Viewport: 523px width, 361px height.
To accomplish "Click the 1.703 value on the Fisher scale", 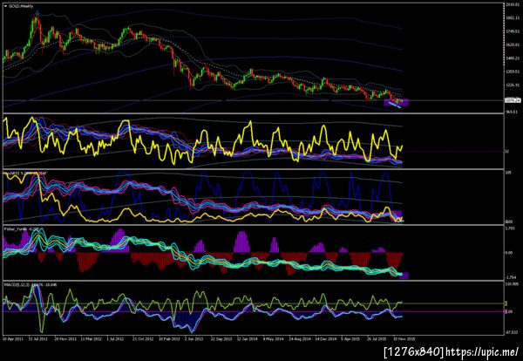I will pyautogui.click(x=509, y=228).
